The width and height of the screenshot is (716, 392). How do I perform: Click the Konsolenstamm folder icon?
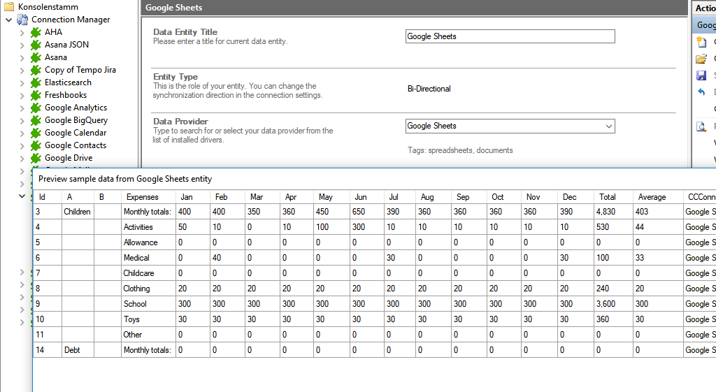pos(9,7)
